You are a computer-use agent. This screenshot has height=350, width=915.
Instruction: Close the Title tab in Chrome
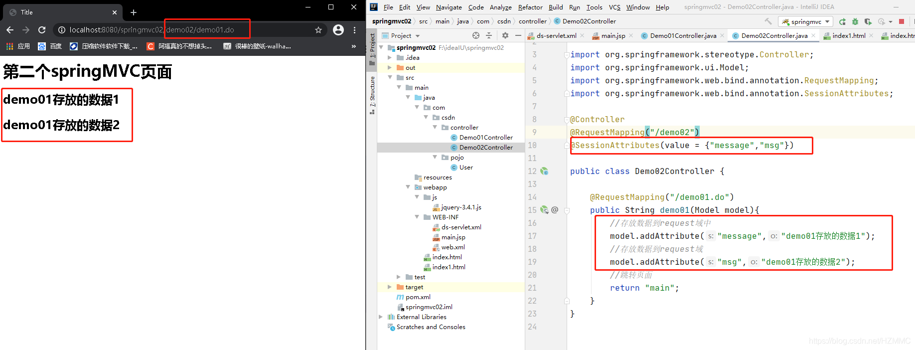[x=115, y=12]
